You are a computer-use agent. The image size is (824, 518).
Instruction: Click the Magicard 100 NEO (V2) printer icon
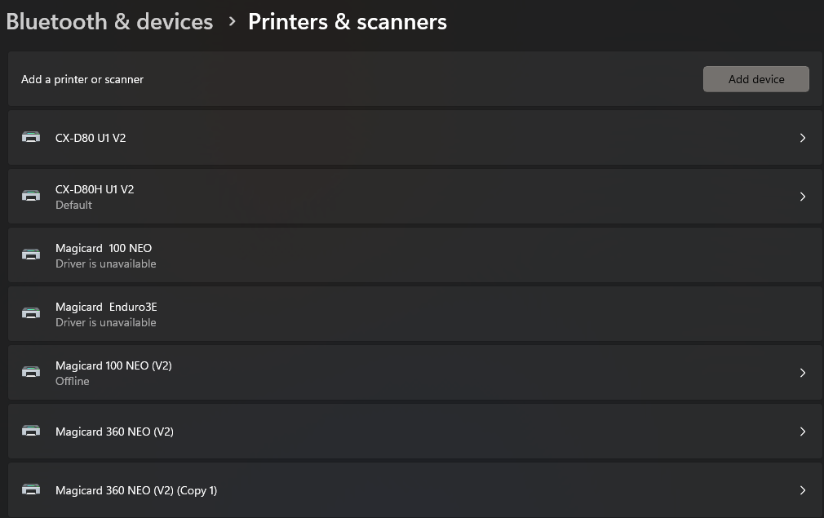point(31,373)
